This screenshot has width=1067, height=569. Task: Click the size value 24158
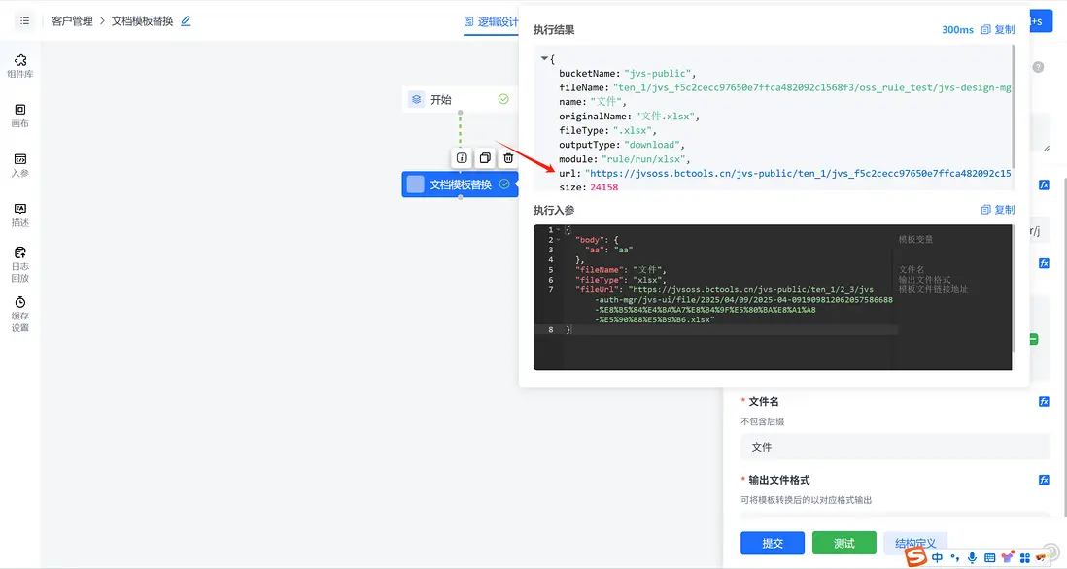(x=604, y=187)
